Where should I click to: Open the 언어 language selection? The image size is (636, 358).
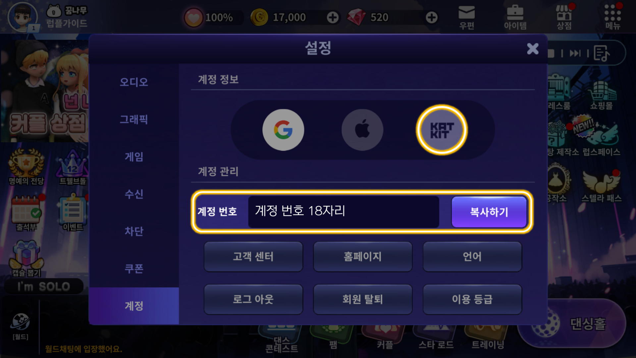click(x=472, y=257)
